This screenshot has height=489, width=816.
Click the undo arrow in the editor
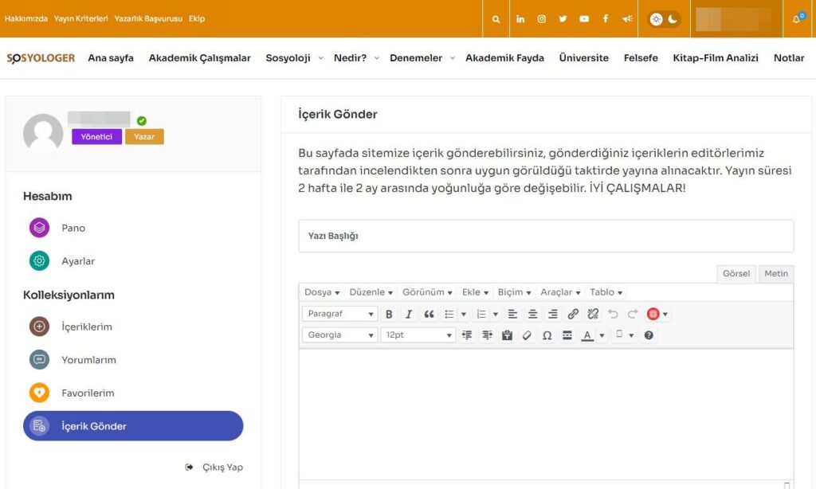tap(613, 315)
